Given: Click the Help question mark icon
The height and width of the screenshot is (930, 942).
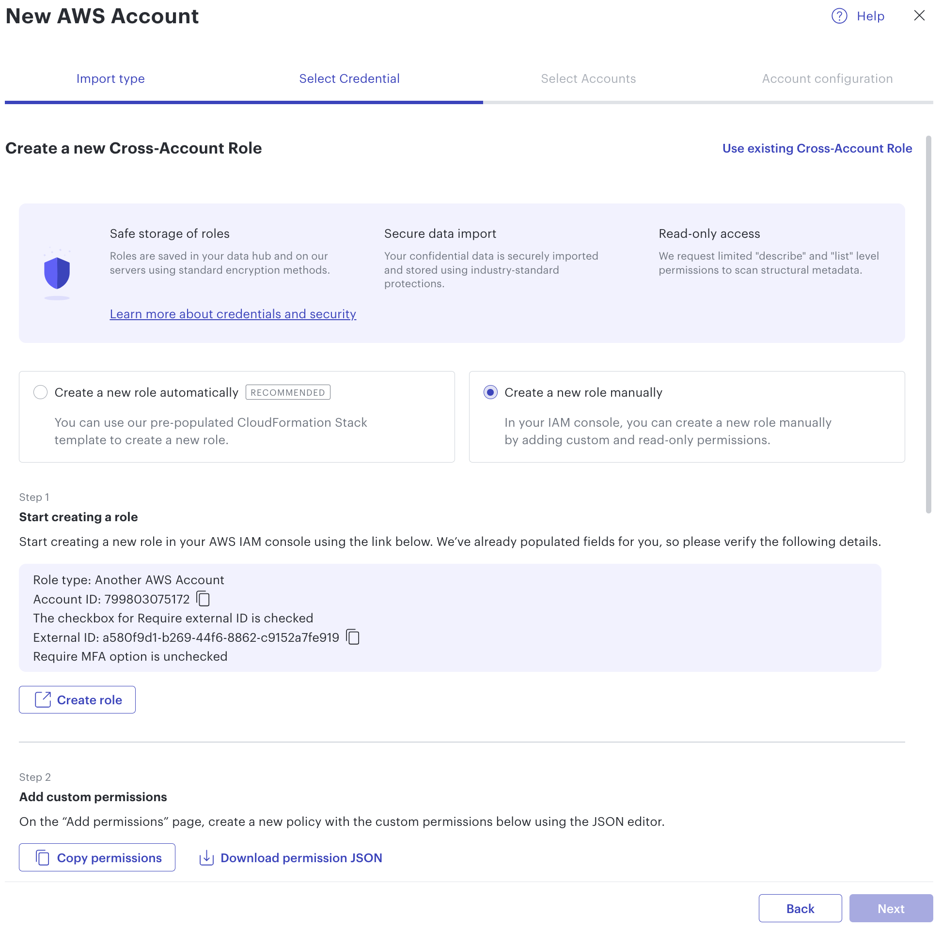Looking at the screenshot, I should 839,16.
